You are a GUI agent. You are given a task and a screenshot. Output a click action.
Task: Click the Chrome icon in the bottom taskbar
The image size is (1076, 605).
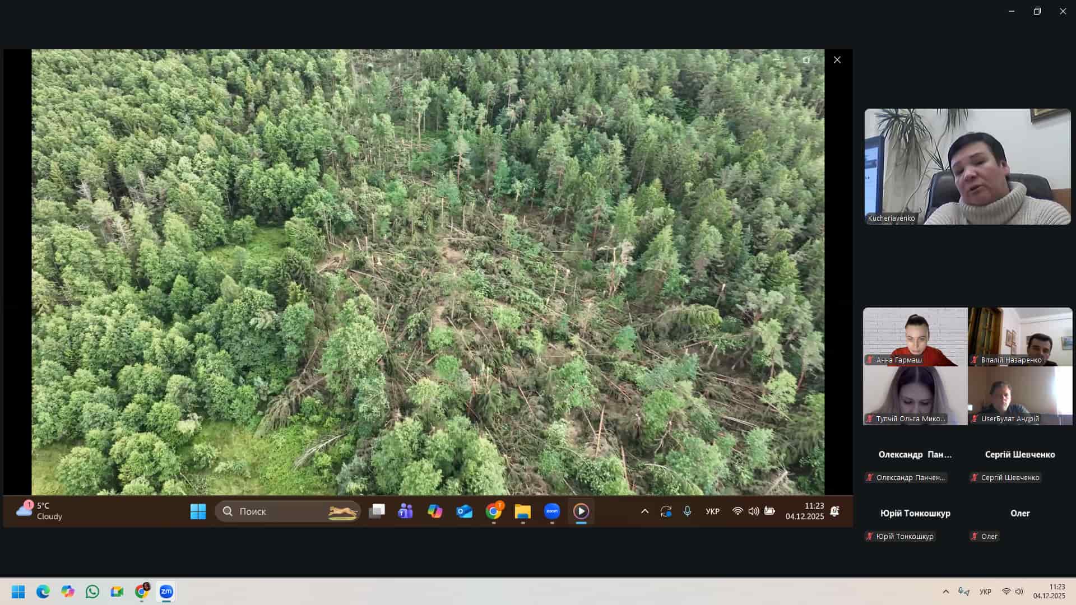click(x=142, y=592)
